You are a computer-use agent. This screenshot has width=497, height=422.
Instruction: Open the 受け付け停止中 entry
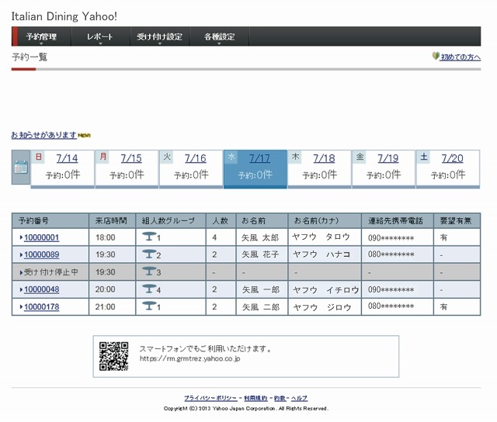click(x=51, y=272)
